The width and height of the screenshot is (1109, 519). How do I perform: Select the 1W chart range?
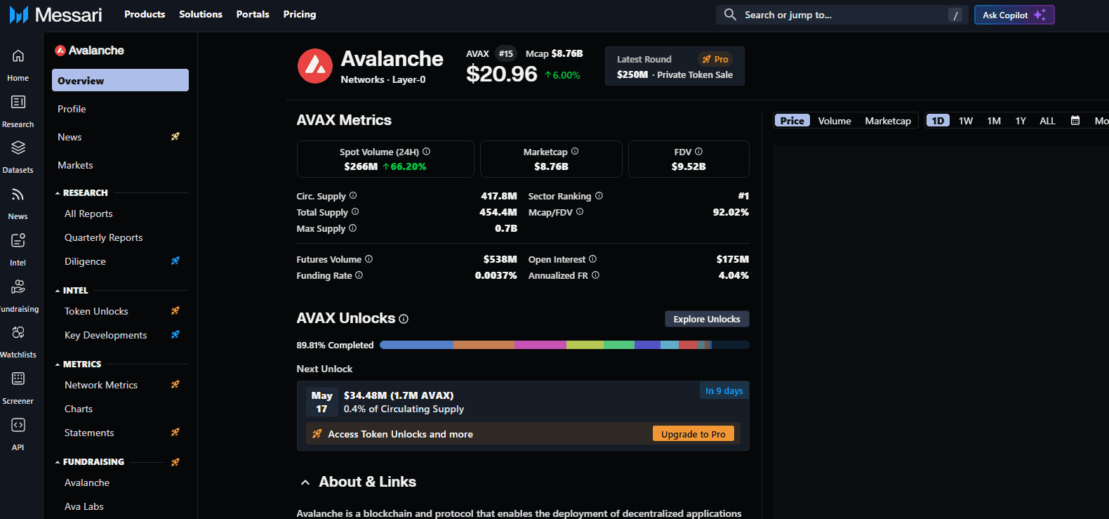(966, 121)
